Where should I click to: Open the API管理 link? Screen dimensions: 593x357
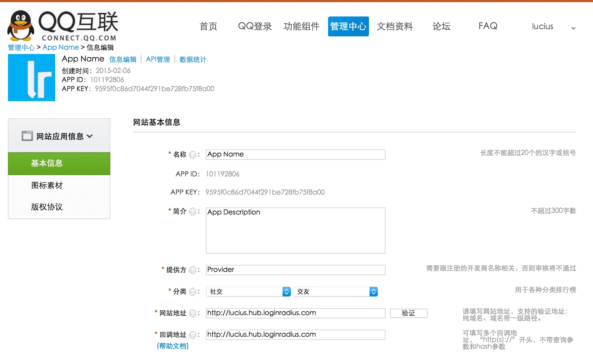(158, 59)
